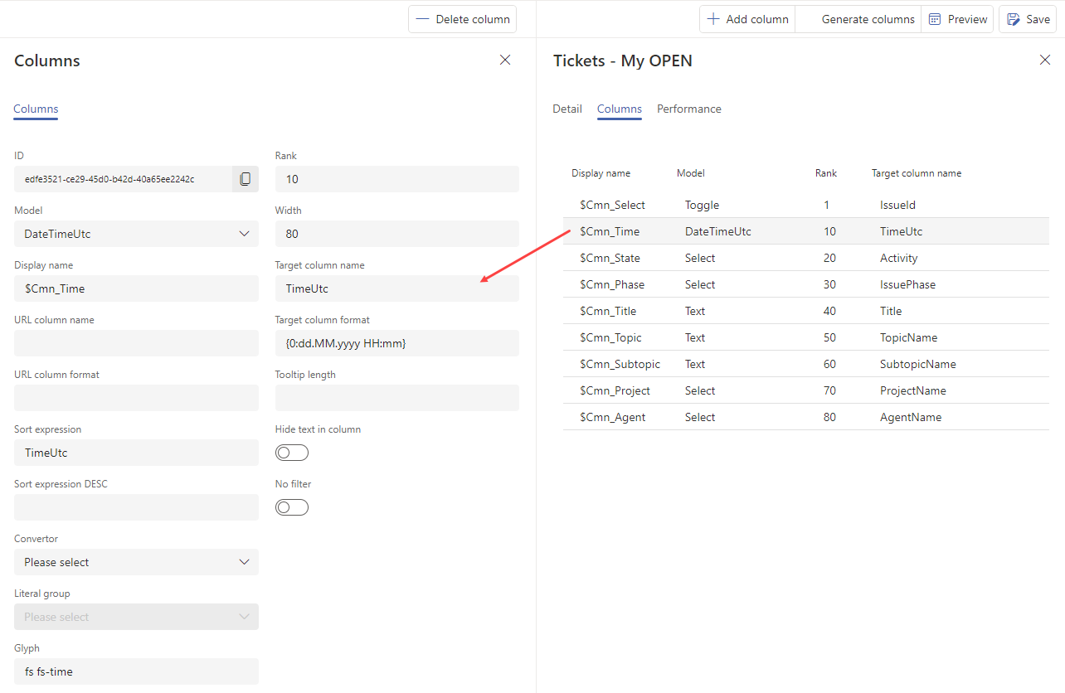
Task: Click the DateTimeUtc model cell in table
Action: coord(718,231)
